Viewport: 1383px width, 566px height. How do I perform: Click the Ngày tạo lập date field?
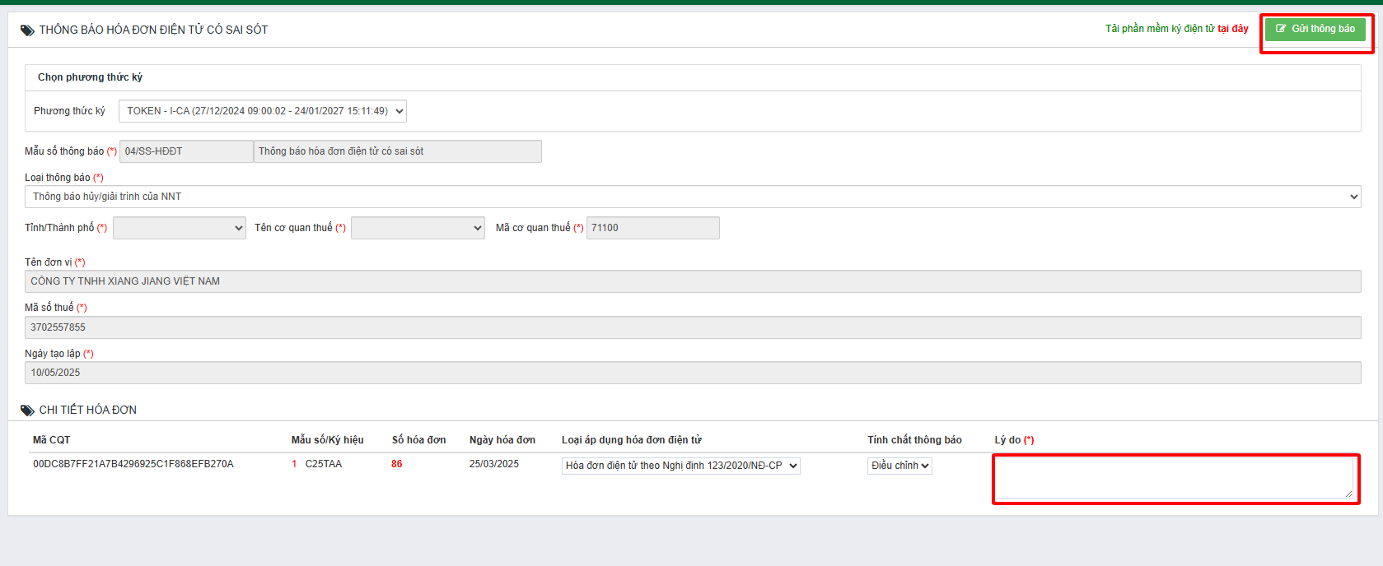(692, 373)
